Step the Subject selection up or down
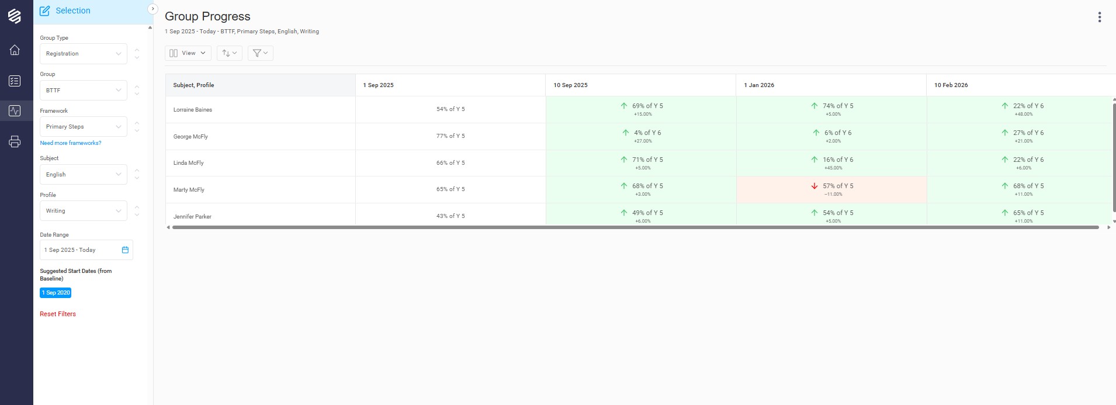This screenshot has width=1116, height=405. 137,175
